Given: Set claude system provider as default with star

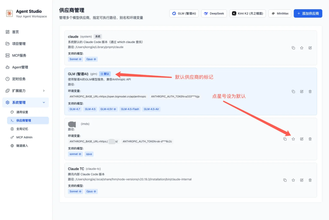Looking at the screenshot, I should coord(302,48).
